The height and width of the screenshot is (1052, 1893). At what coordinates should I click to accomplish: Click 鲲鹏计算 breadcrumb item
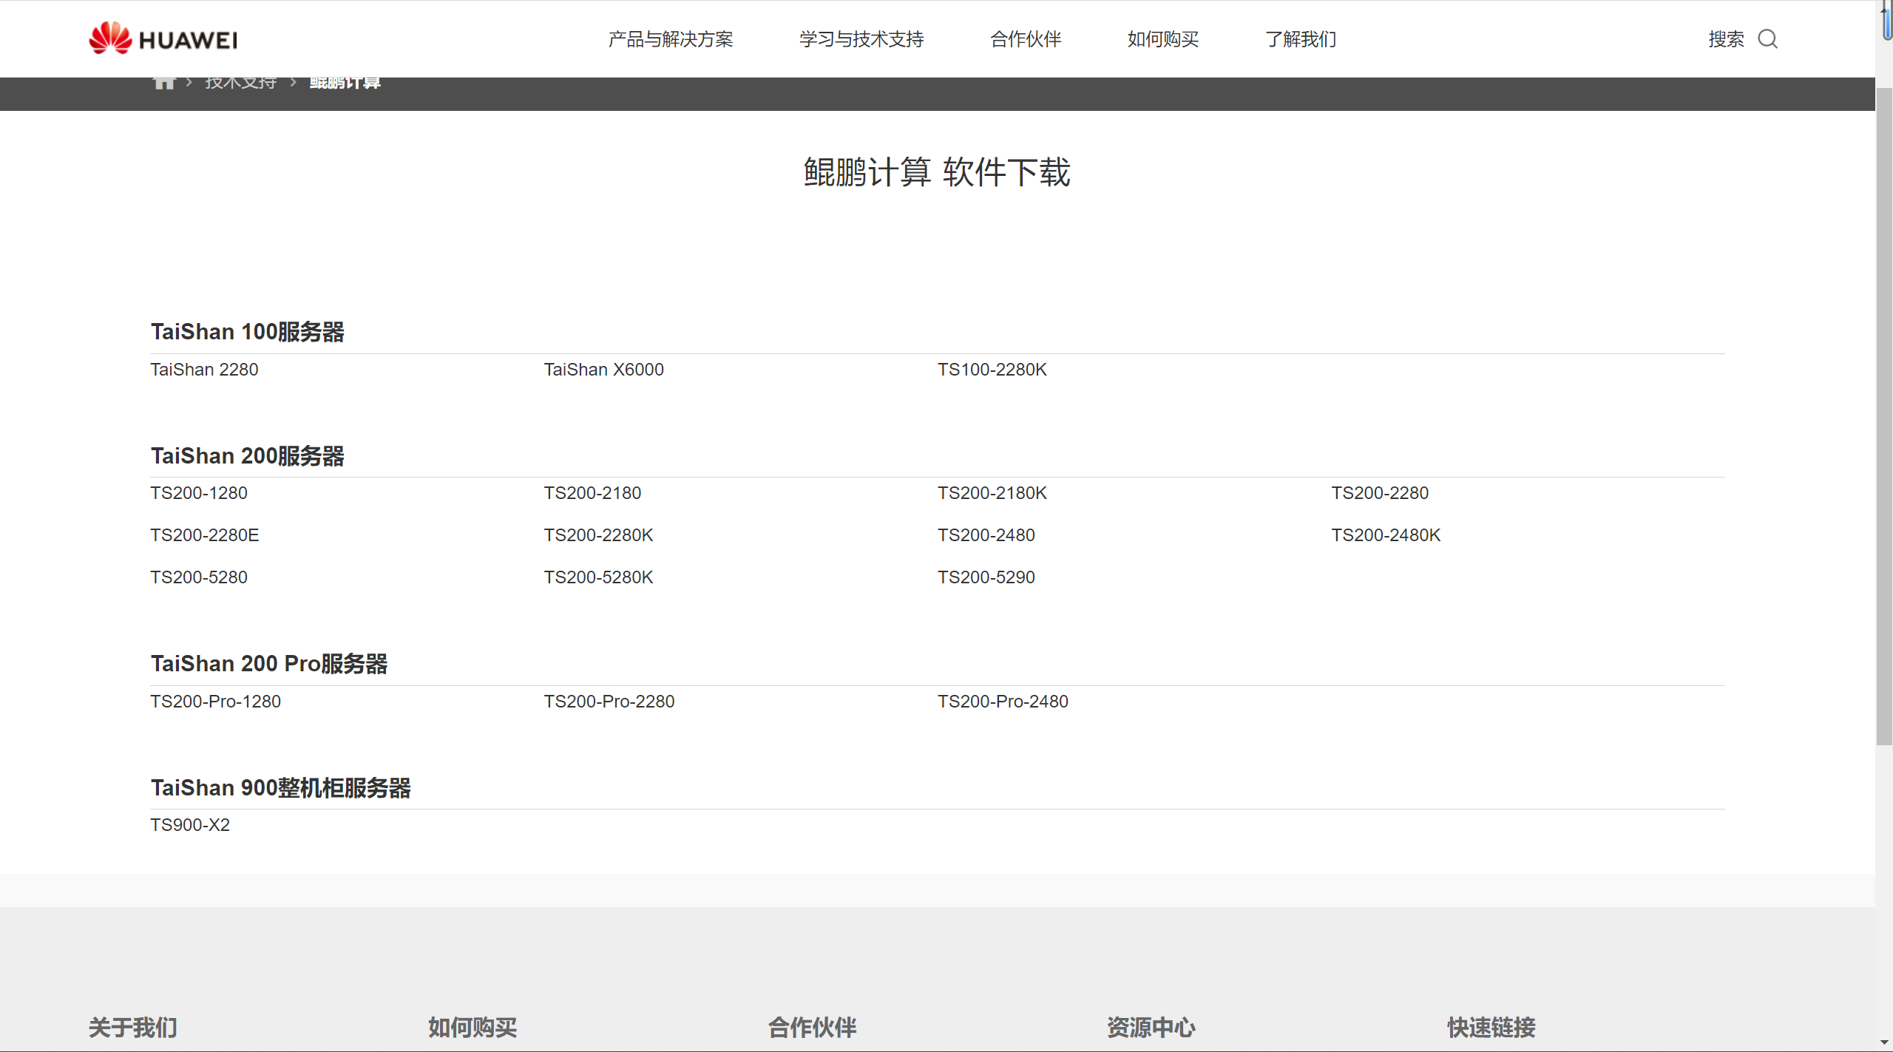click(x=345, y=83)
